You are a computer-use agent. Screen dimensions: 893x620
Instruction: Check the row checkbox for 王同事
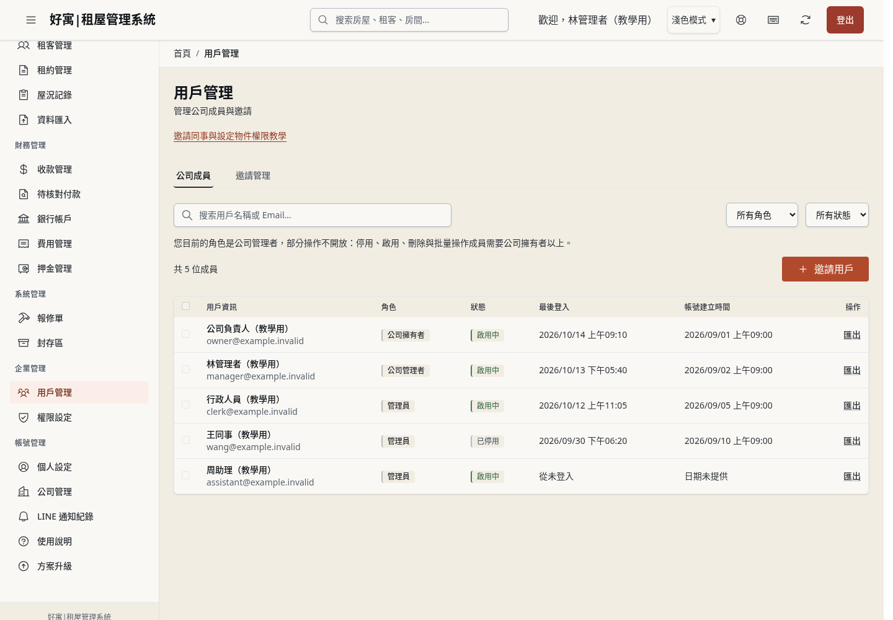coord(185,440)
